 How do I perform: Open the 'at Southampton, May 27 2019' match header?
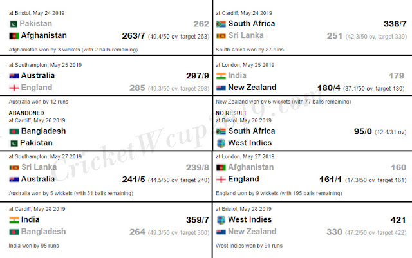click(x=45, y=156)
